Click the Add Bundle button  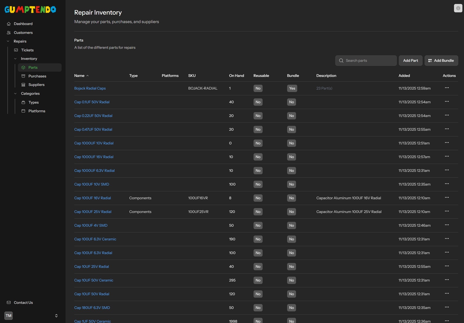point(441,60)
